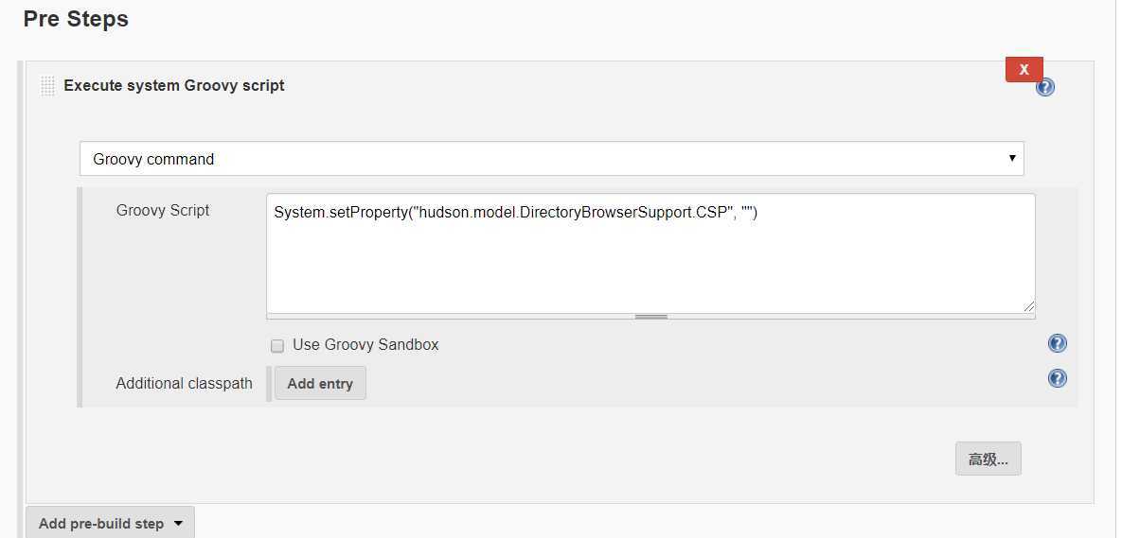
Task: Open help for Use Groovy Sandbox
Action: pos(1057,343)
